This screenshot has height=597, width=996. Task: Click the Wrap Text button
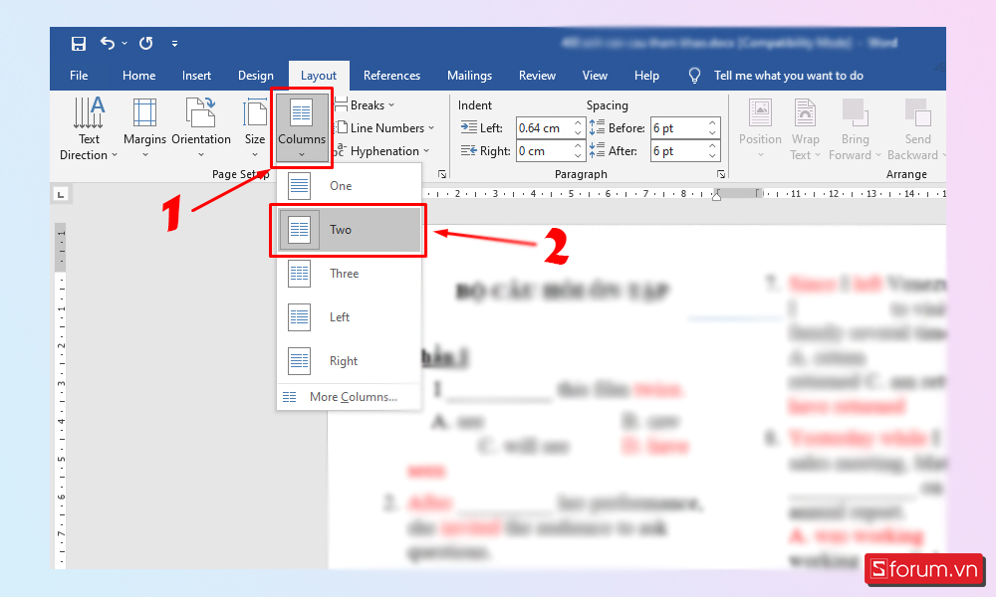[x=806, y=128]
